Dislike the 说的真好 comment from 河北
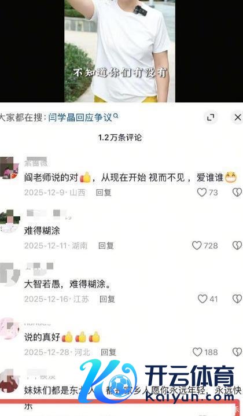 click(x=237, y=352)
